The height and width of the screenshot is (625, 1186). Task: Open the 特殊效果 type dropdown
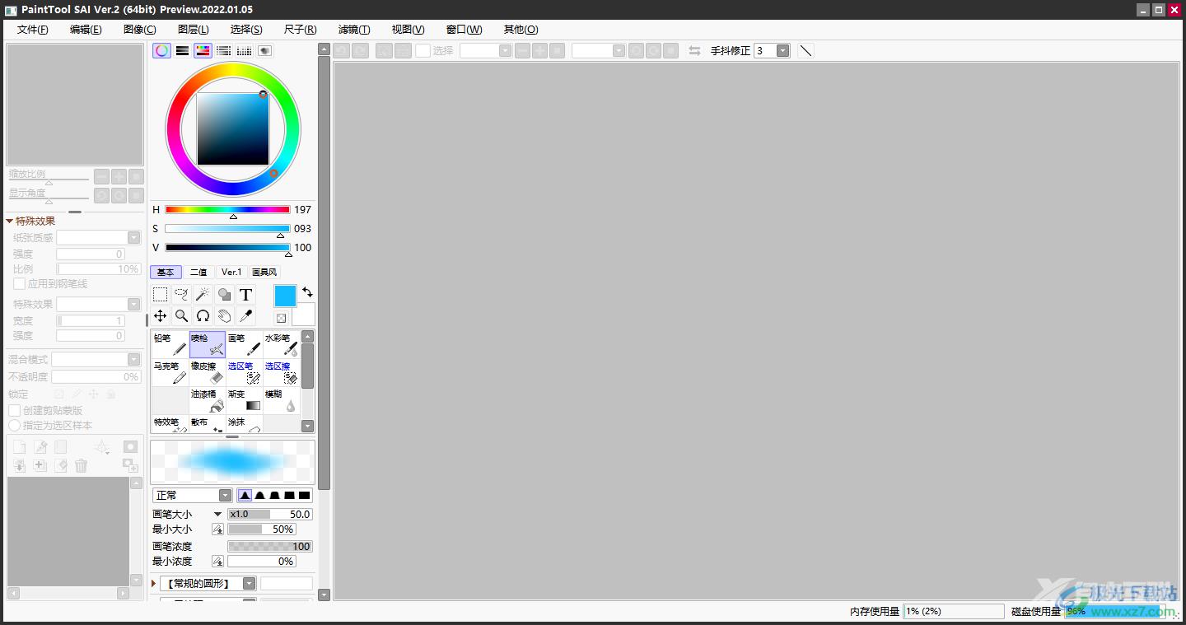(133, 304)
